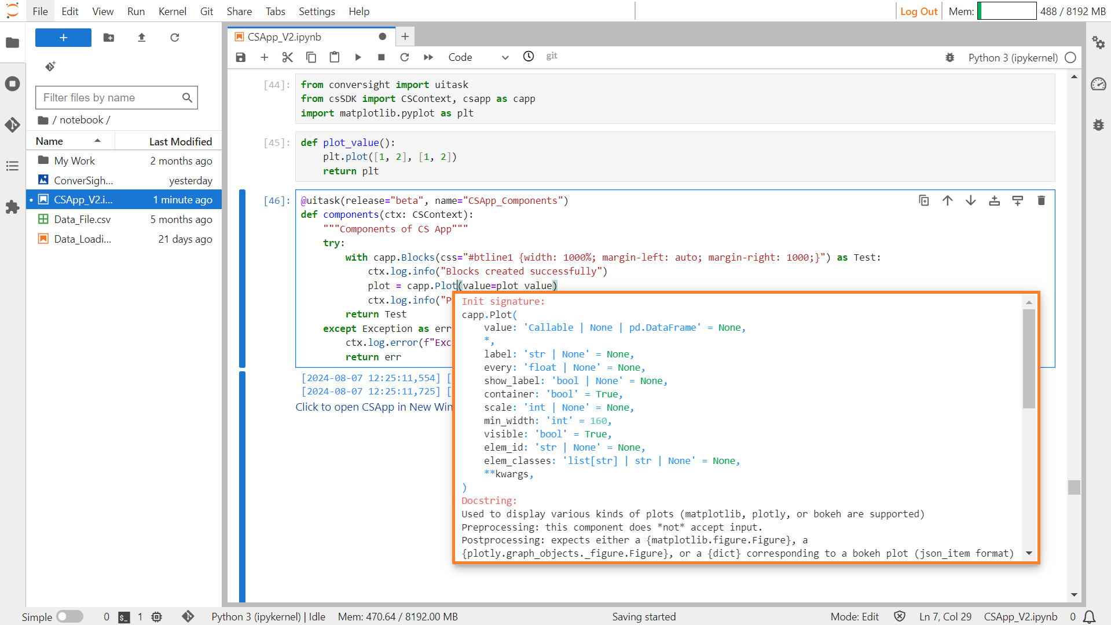This screenshot has height=625, width=1111.
Task: Open the Data_File.csv file
Action: [124, 220]
